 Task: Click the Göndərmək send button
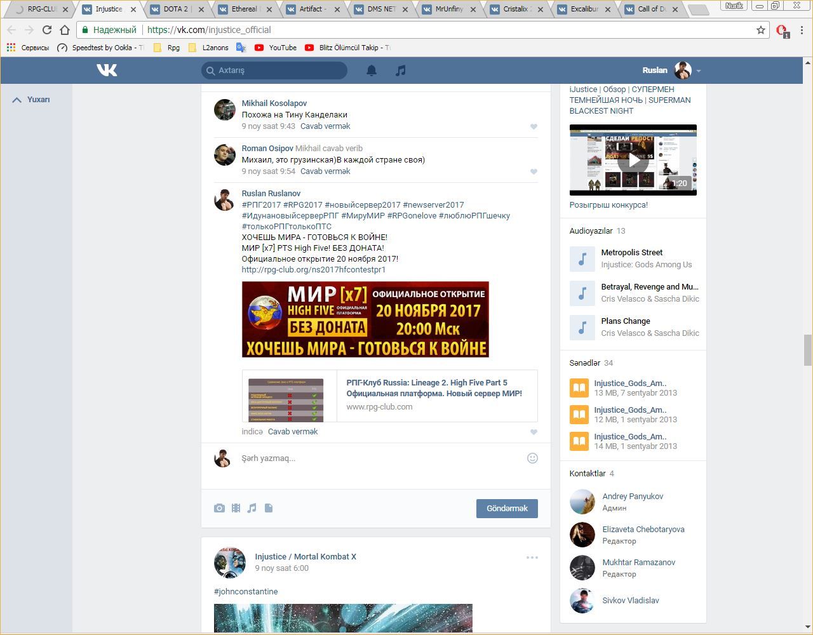coord(507,508)
